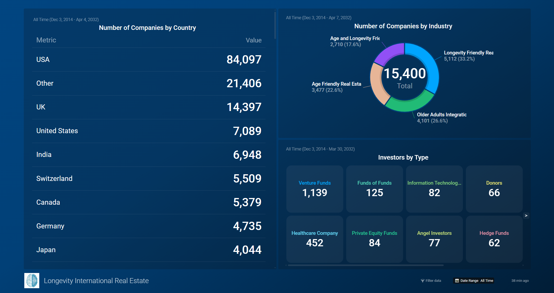Click the Hedge Funds investor card
This screenshot has height=293, width=554.
coord(494,239)
